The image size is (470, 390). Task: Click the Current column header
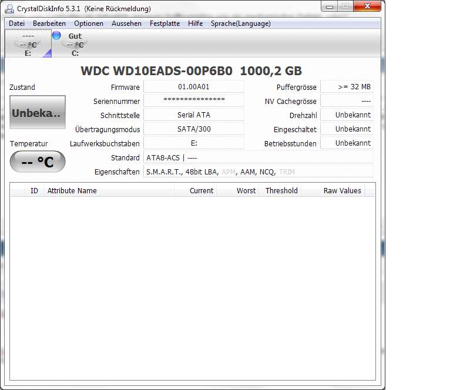196,191
